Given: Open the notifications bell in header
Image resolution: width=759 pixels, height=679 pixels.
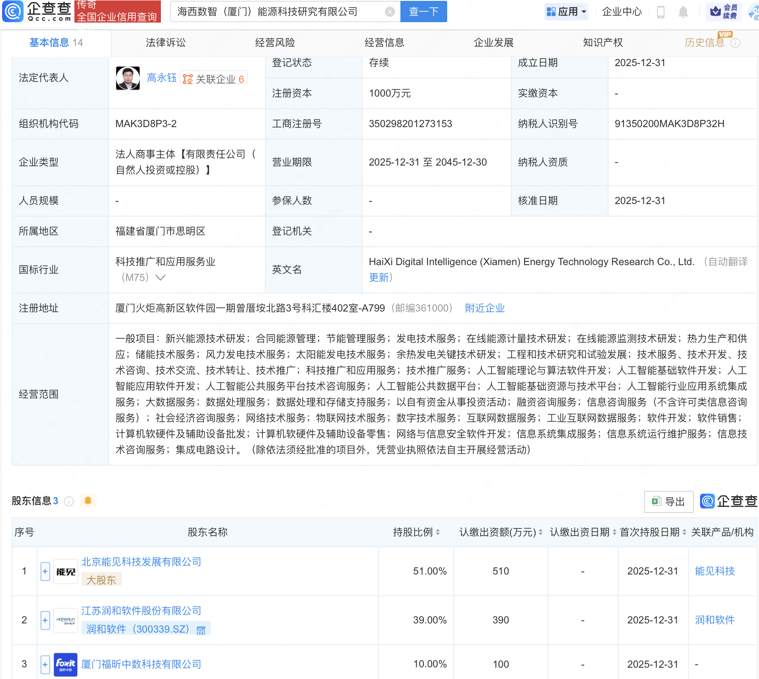Looking at the screenshot, I should 683,12.
